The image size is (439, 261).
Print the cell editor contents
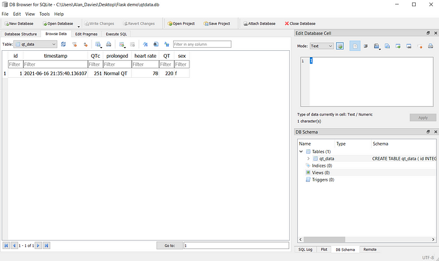[431, 46]
